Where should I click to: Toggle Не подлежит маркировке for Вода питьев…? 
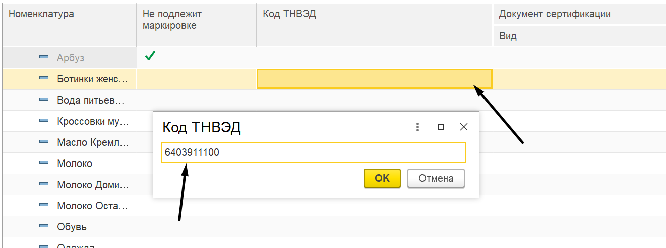tap(197, 100)
